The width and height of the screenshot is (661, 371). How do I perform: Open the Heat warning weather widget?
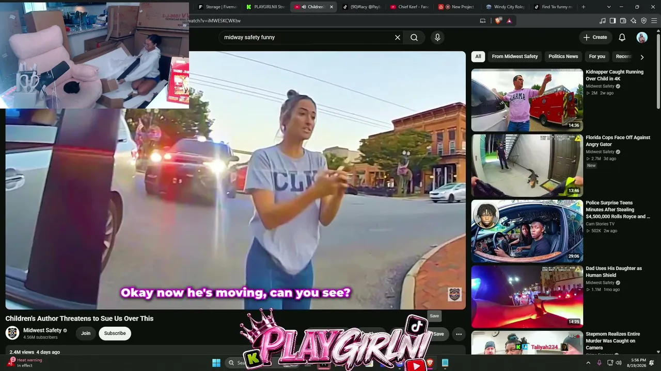pyautogui.click(x=25, y=363)
